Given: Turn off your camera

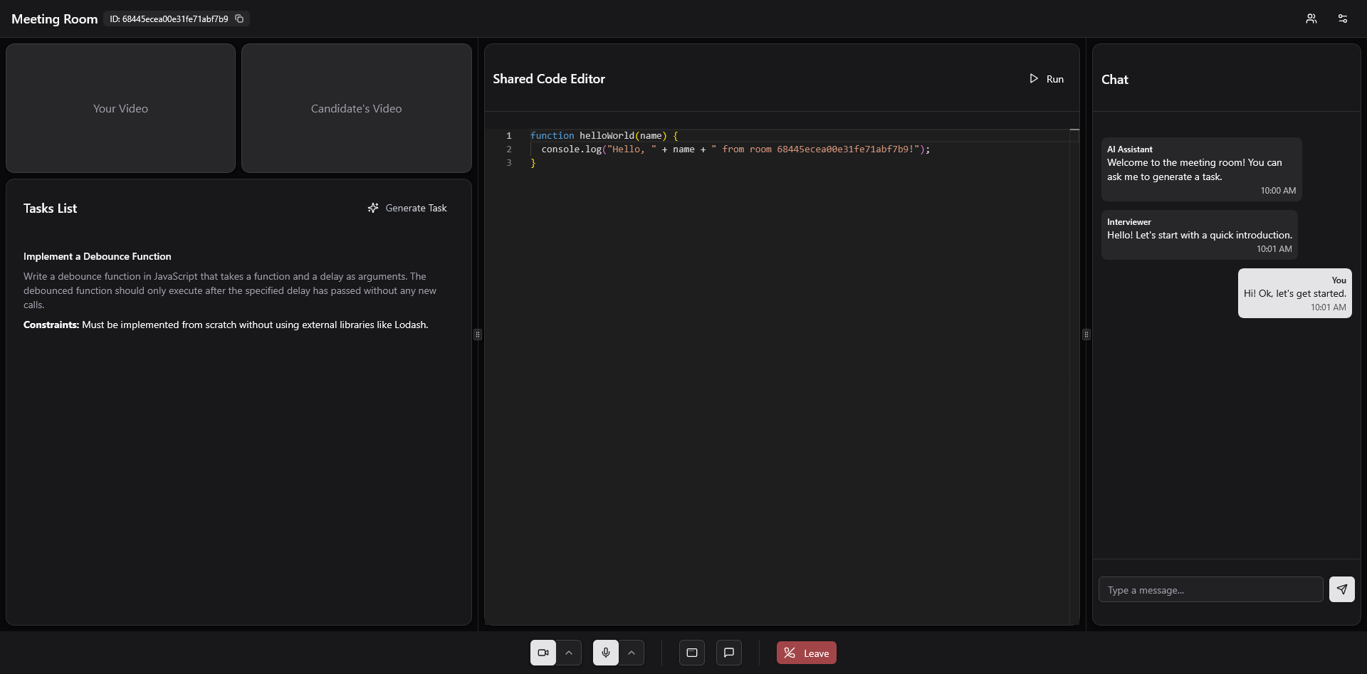Looking at the screenshot, I should [x=542, y=652].
